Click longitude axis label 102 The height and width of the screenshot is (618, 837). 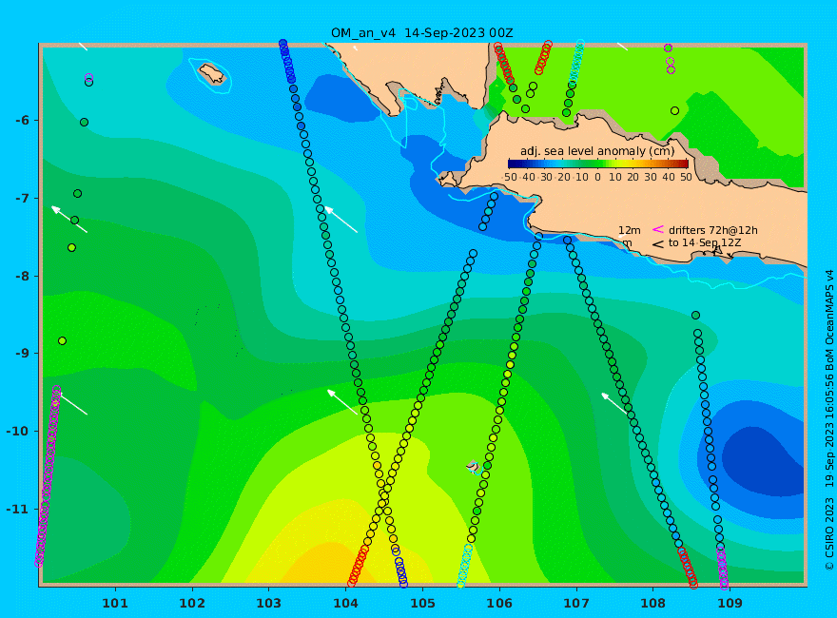(x=191, y=603)
